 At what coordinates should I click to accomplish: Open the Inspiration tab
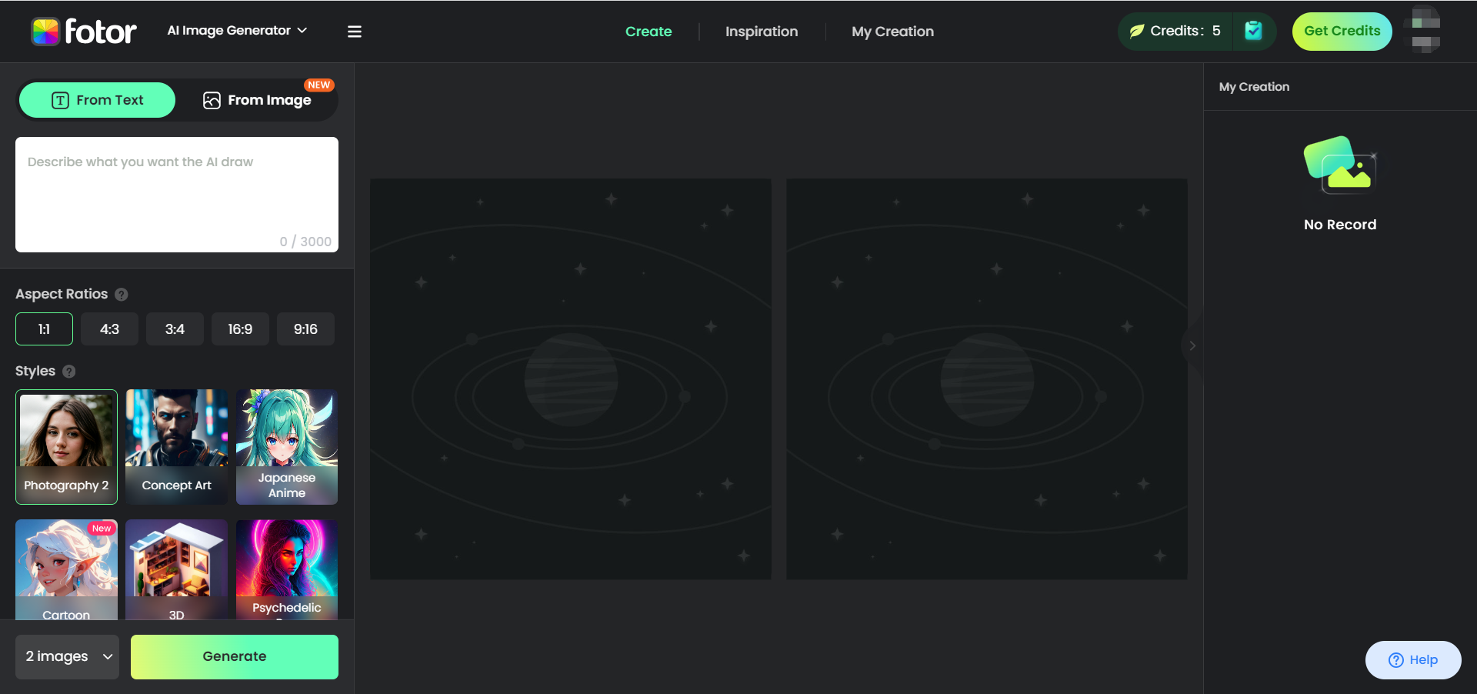761,32
